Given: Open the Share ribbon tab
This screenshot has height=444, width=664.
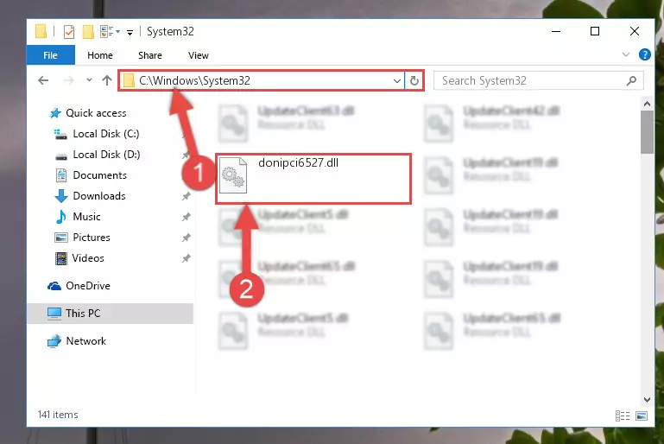Looking at the screenshot, I should point(150,55).
